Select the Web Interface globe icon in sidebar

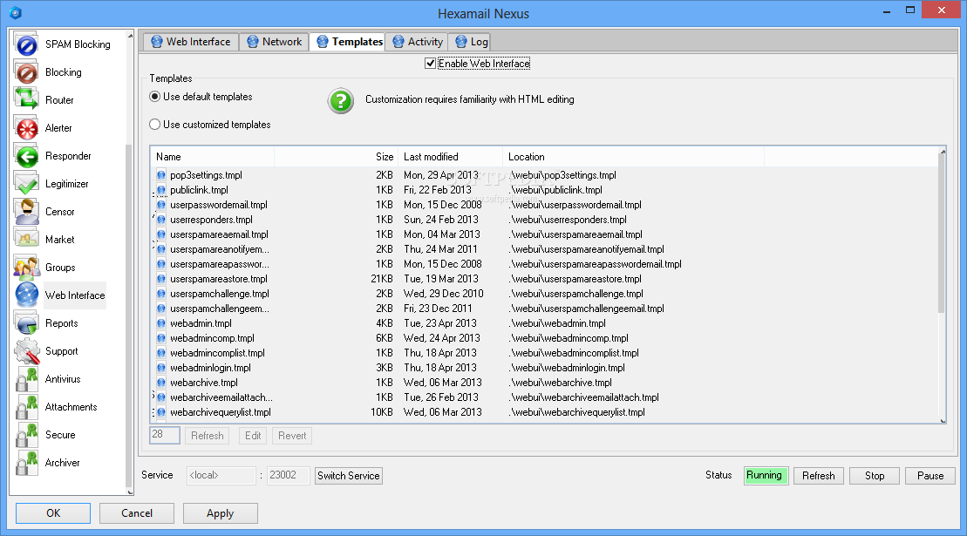[26, 295]
